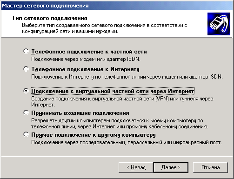
Task: Select radio circle for Телефонное подключение к Интернету
Action: tap(26, 69)
